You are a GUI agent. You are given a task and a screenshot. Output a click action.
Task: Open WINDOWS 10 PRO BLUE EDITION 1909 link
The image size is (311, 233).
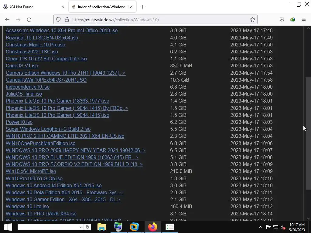coord(72,157)
